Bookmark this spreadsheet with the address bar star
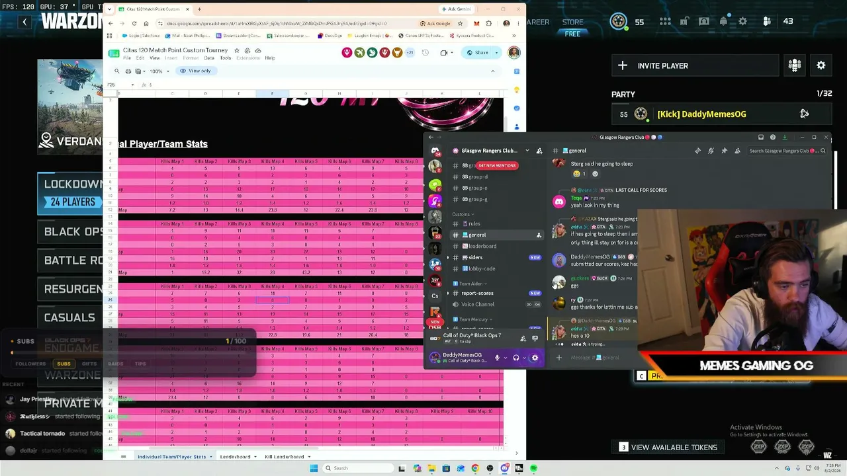Viewport: 847px width, 476px height. tap(459, 24)
